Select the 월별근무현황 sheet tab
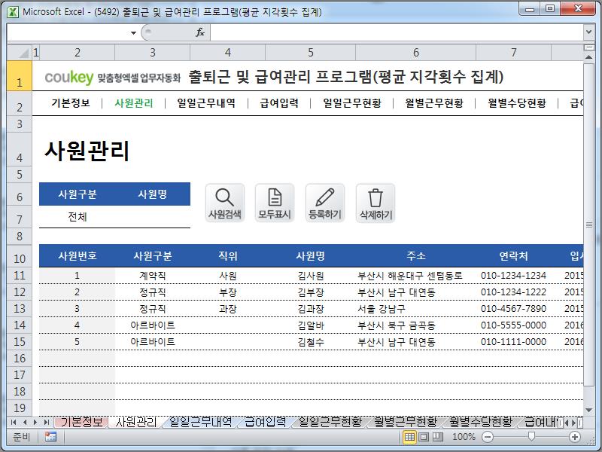This screenshot has height=452, width=602. (406, 422)
